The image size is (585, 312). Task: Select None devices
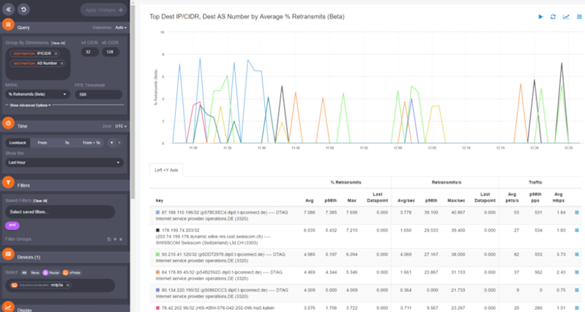tap(35, 272)
